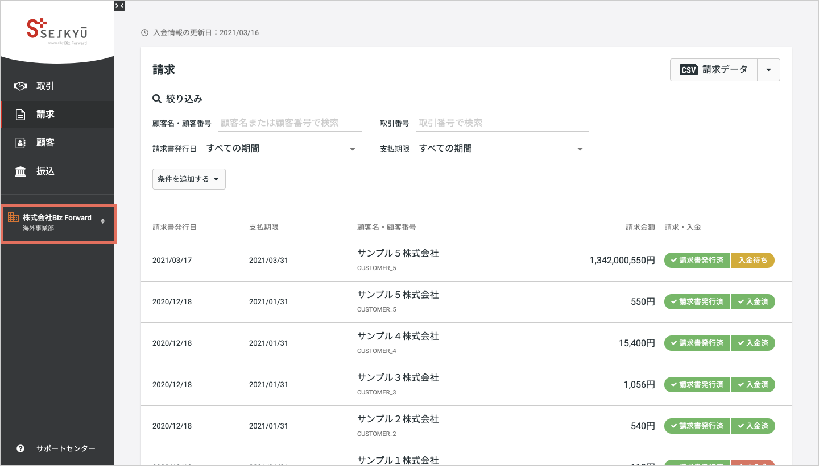Screen dimensions: 819x466
Task: Click 入金済 badge in the 540円 row
Action: [753, 426]
